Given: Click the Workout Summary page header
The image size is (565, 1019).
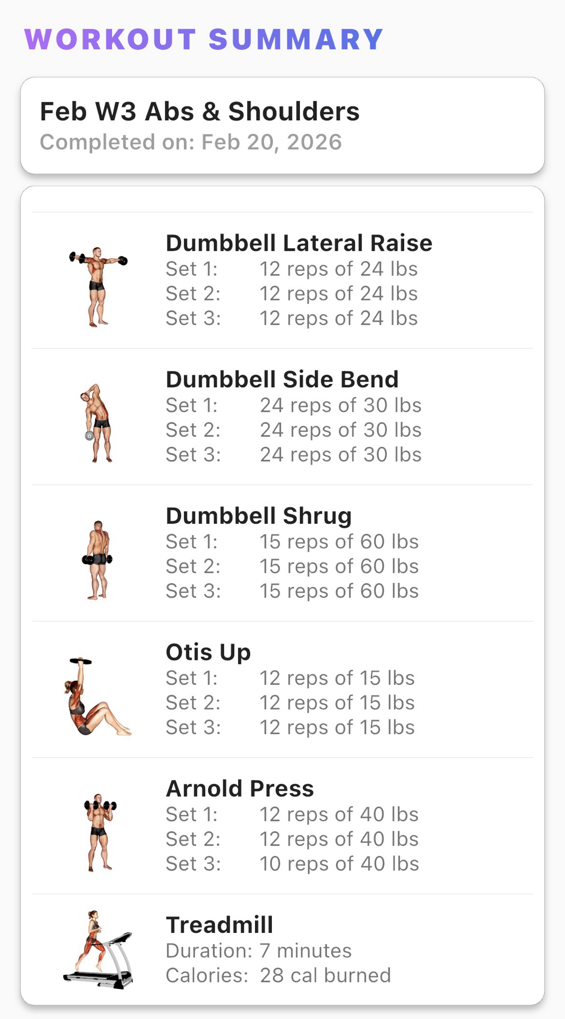Looking at the screenshot, I should [x=204, y=40].
